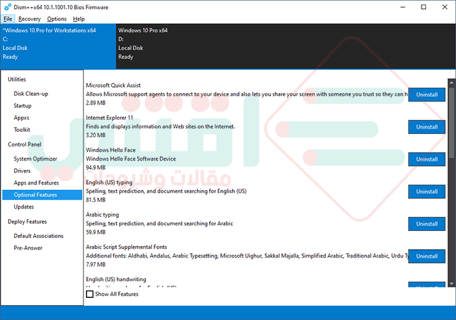Screen dimensions: 456x320
Task: Open Updates in the sidebar
Action: (24, 207)
